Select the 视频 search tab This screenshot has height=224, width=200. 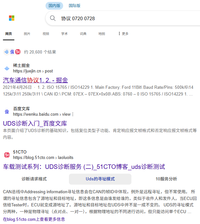point(46,34)
